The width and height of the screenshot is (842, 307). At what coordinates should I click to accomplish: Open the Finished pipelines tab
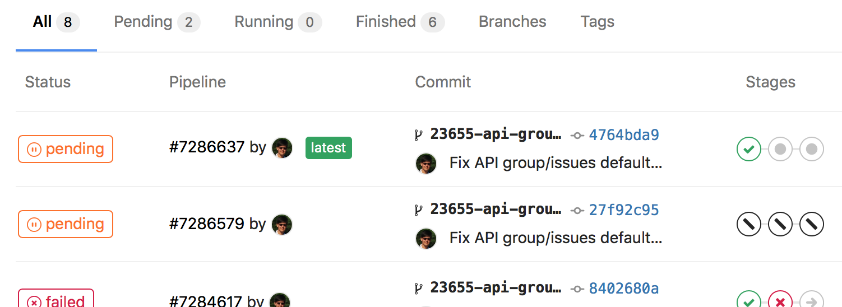(x=400, y=22)
